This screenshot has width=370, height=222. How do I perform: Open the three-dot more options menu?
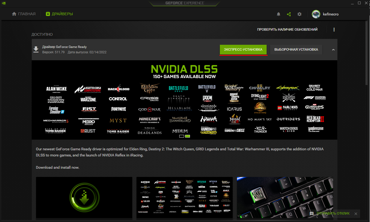334,30
